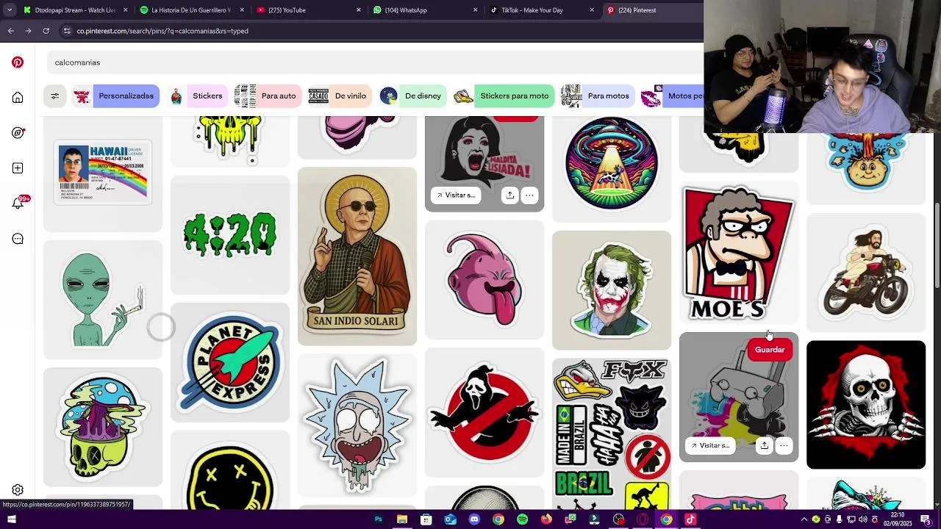Switch to TikTok Make Your Day tab
The height and width of the screenshot is (529, 941).
[x=541, y=10]
